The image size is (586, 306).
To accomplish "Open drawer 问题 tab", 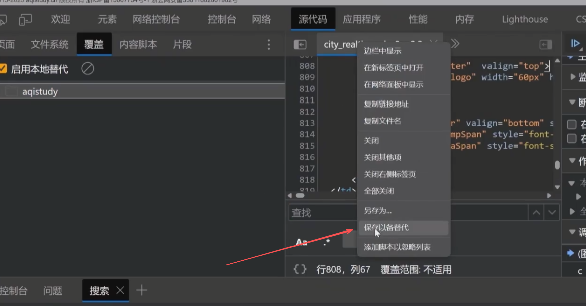I will tap(53, 291).
